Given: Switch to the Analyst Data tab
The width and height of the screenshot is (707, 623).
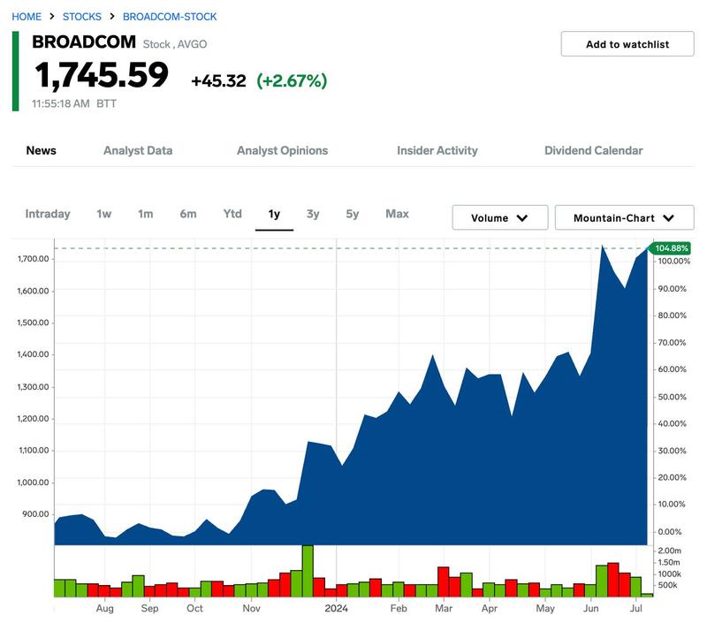Looking at the screenshot, I should pyautogui.click(x=138, y=150).
